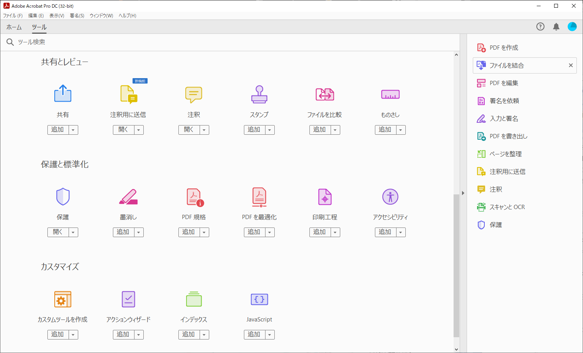Click the 追加 button under 印刷工程
Screen dimensions: 583x353
coord(320,232)
